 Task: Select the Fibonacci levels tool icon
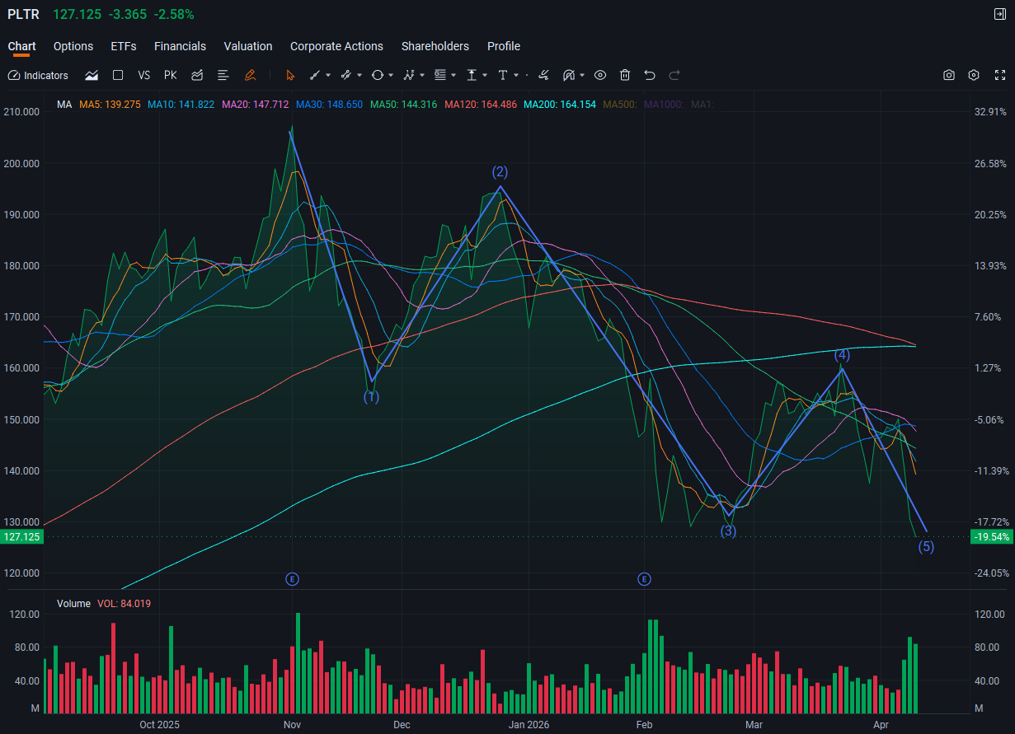point(440,75)
